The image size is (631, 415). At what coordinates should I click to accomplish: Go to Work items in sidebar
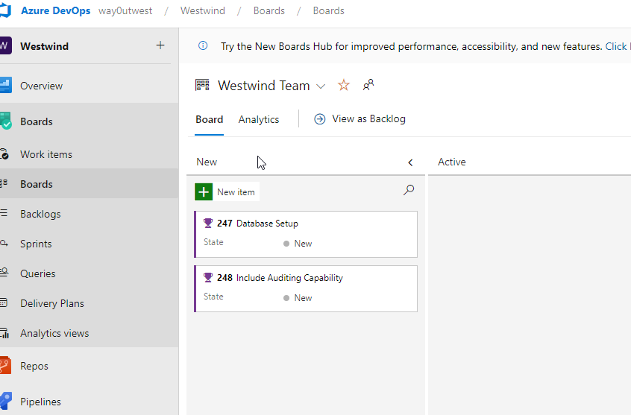(x=46, y=154)
